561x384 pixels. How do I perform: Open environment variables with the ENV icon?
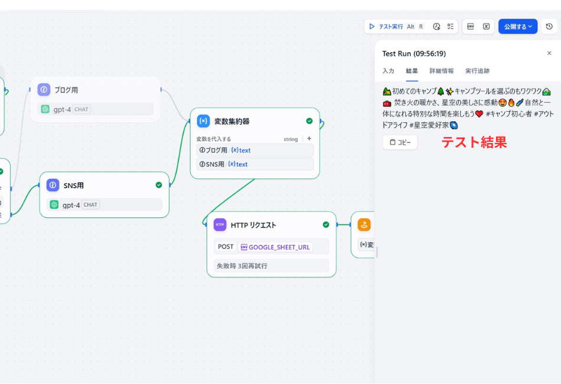tap(471, 26)
